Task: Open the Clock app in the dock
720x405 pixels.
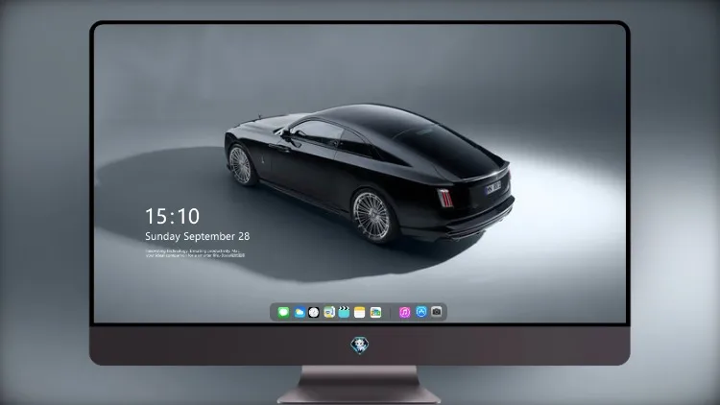Action: point(314,312)
